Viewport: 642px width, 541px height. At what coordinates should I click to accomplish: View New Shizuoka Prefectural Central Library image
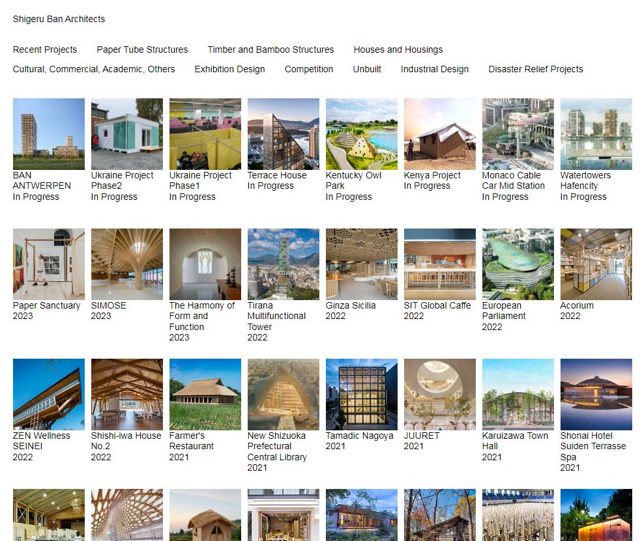click(x=284, y=395)
